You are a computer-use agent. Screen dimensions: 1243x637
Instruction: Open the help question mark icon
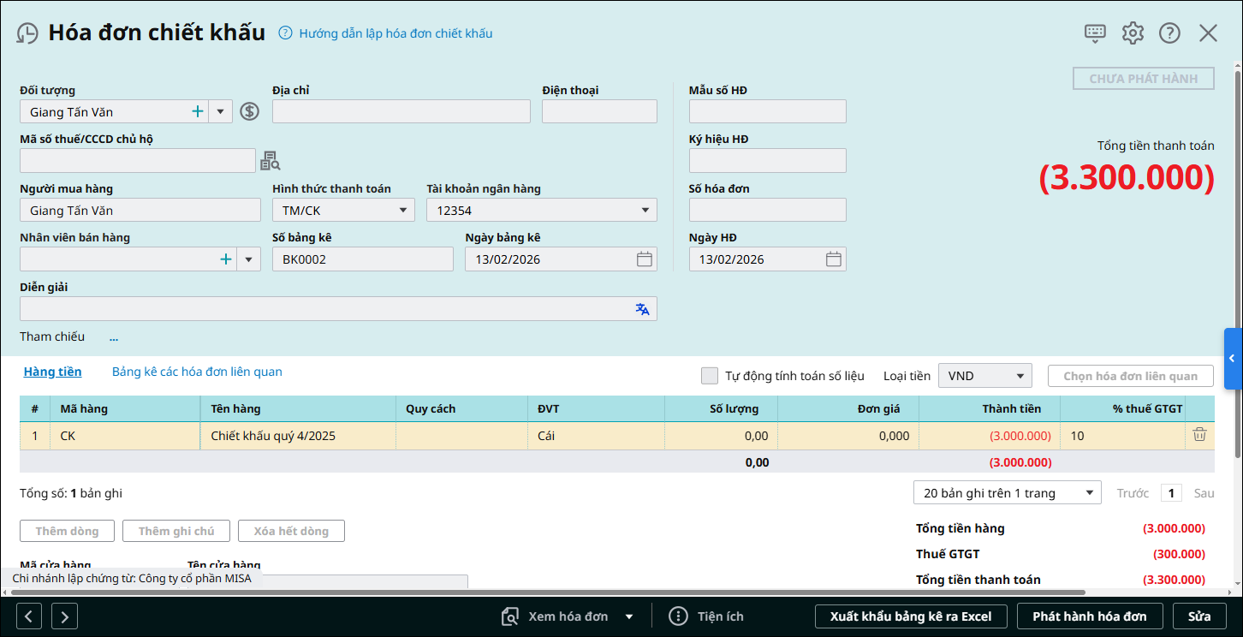tap(1169, 33)
